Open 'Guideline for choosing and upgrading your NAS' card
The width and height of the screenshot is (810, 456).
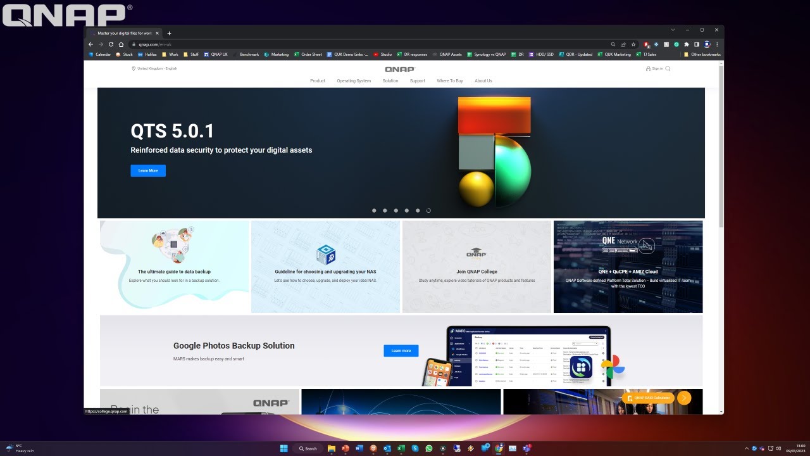[x=325, y=267]
